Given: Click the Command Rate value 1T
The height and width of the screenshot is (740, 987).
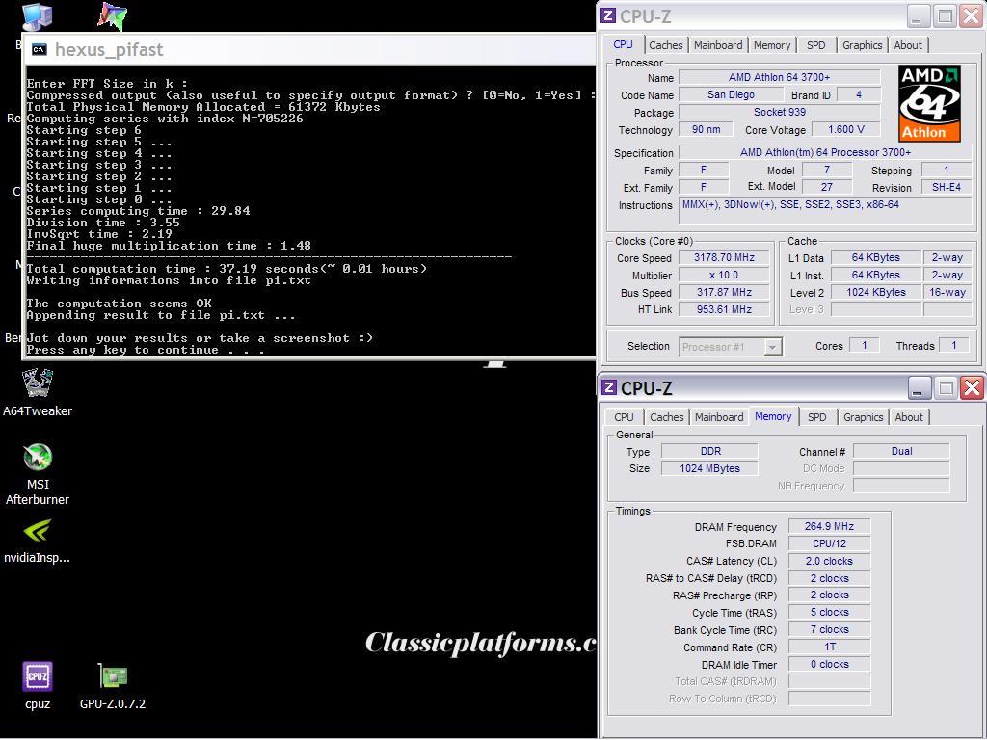Looking at the screenshot, I should pos(829,647).
